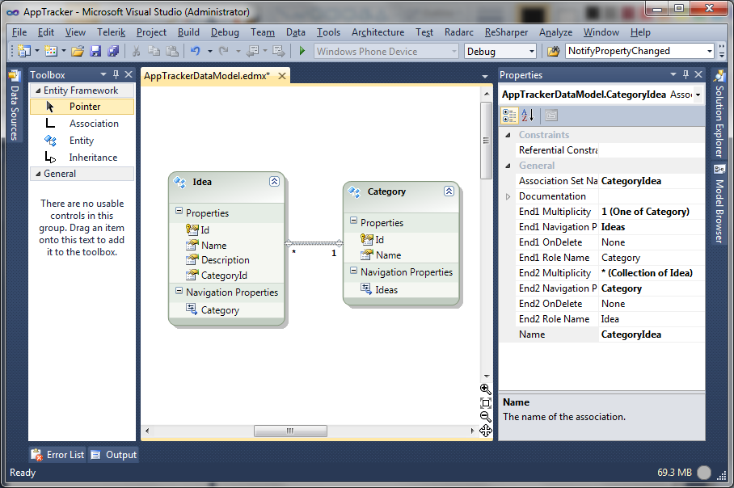Zoom in on the diagram

pos(486,389)
